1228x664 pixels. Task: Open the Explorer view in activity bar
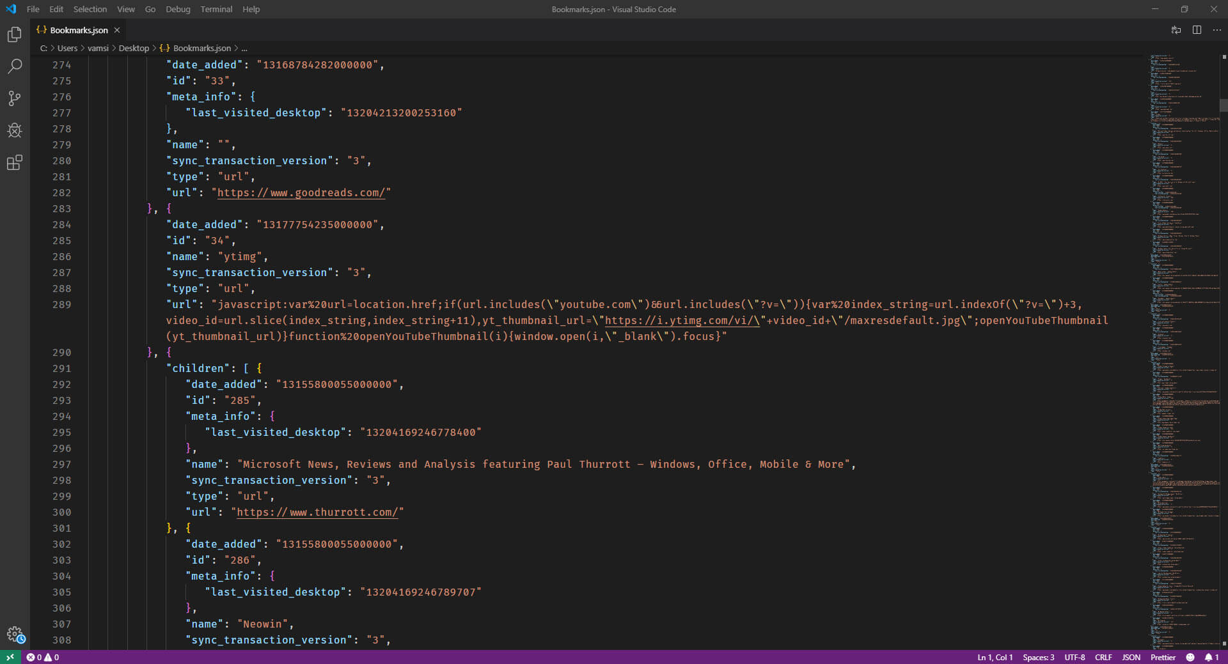click(x=14, y=35)
